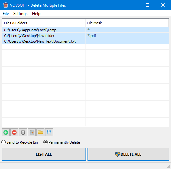The width and height of the screenshot is (171, 169).
Task: Select the AppData Local Temp row
Action: point(85,30)
